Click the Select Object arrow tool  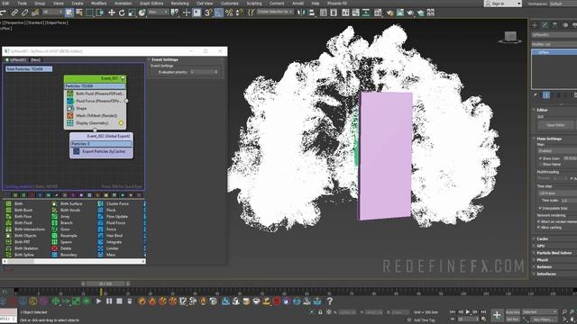69,13
